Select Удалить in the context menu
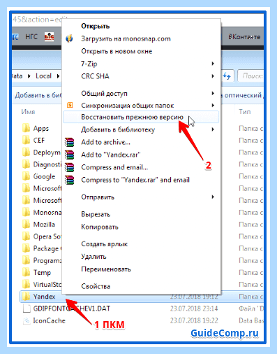 (x=93, y=257)
